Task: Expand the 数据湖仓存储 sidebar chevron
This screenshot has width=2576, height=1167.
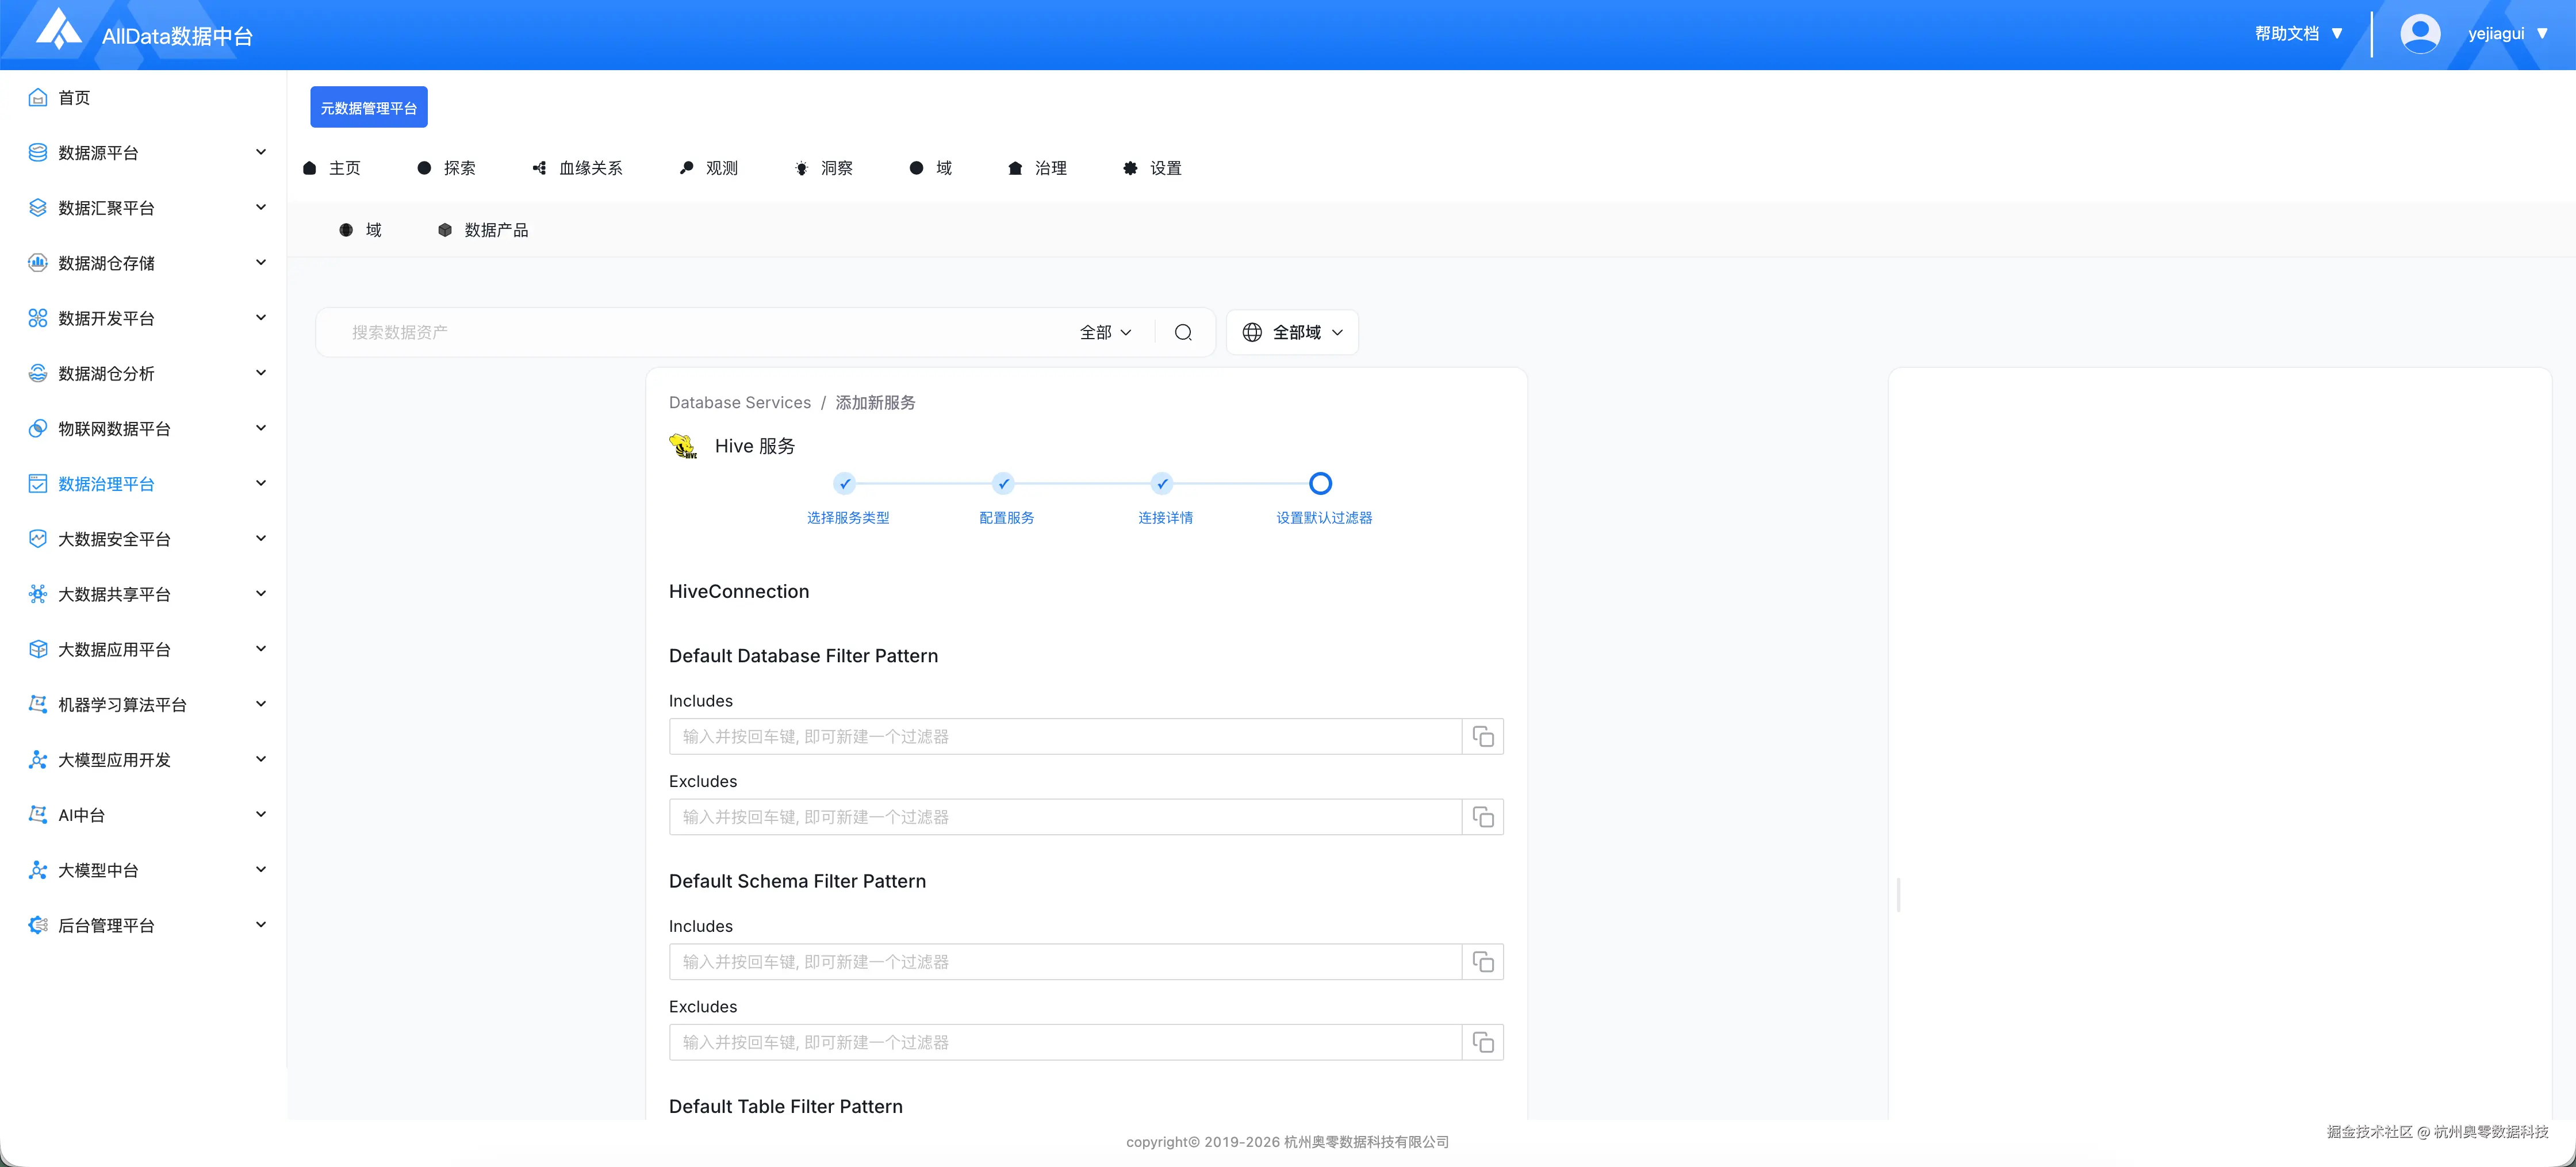Action: point(261,262)
